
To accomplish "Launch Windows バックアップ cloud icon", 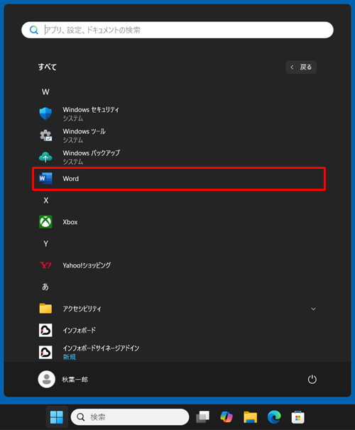I will tap(45, 157).
